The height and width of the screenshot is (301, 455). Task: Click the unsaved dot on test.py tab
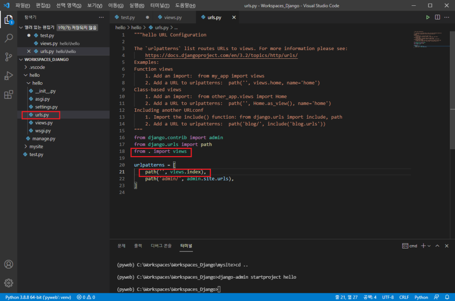[x=147, y=18]
